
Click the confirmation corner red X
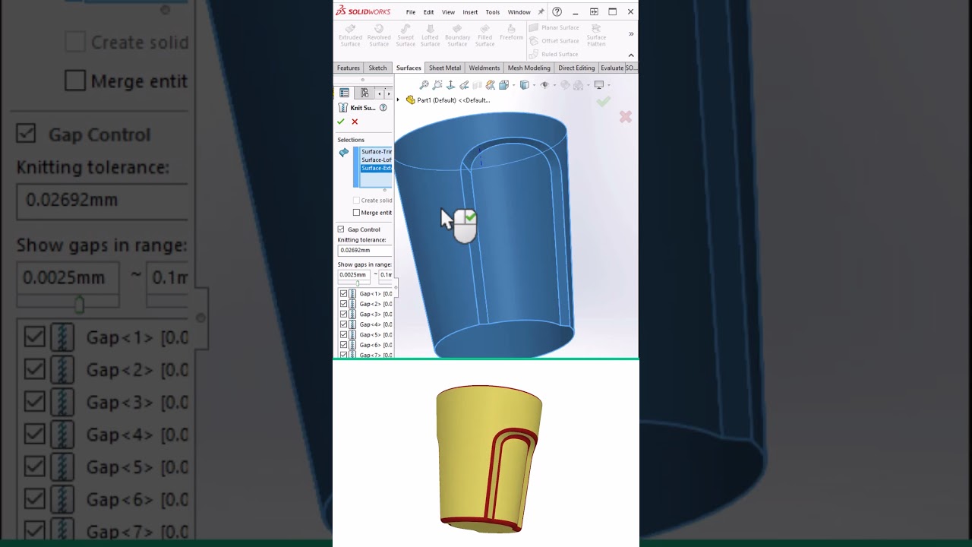(625, 117)
